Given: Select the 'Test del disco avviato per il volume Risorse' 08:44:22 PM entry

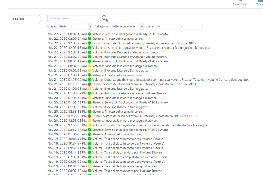Looking at the screenshot, I should click(127, 152).
